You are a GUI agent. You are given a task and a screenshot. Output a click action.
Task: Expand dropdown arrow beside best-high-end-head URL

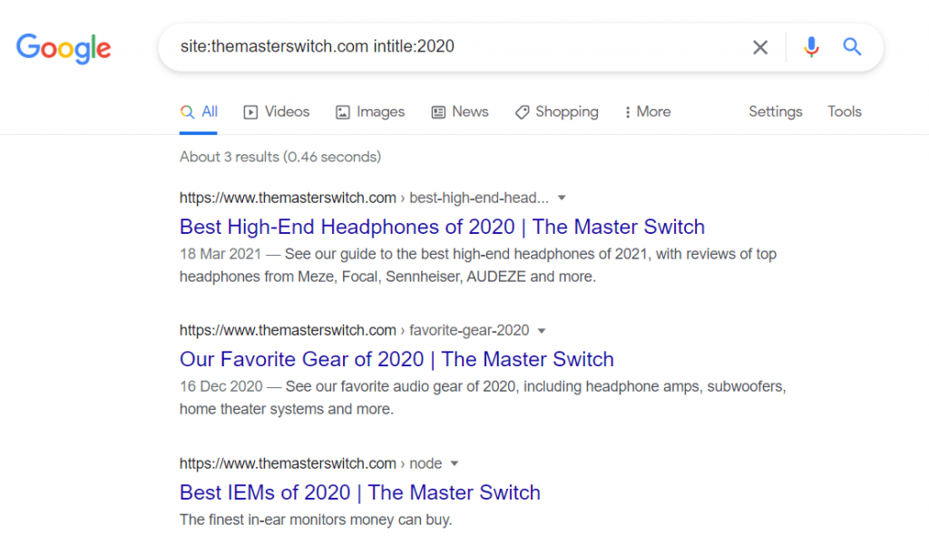tap(562, 198)
